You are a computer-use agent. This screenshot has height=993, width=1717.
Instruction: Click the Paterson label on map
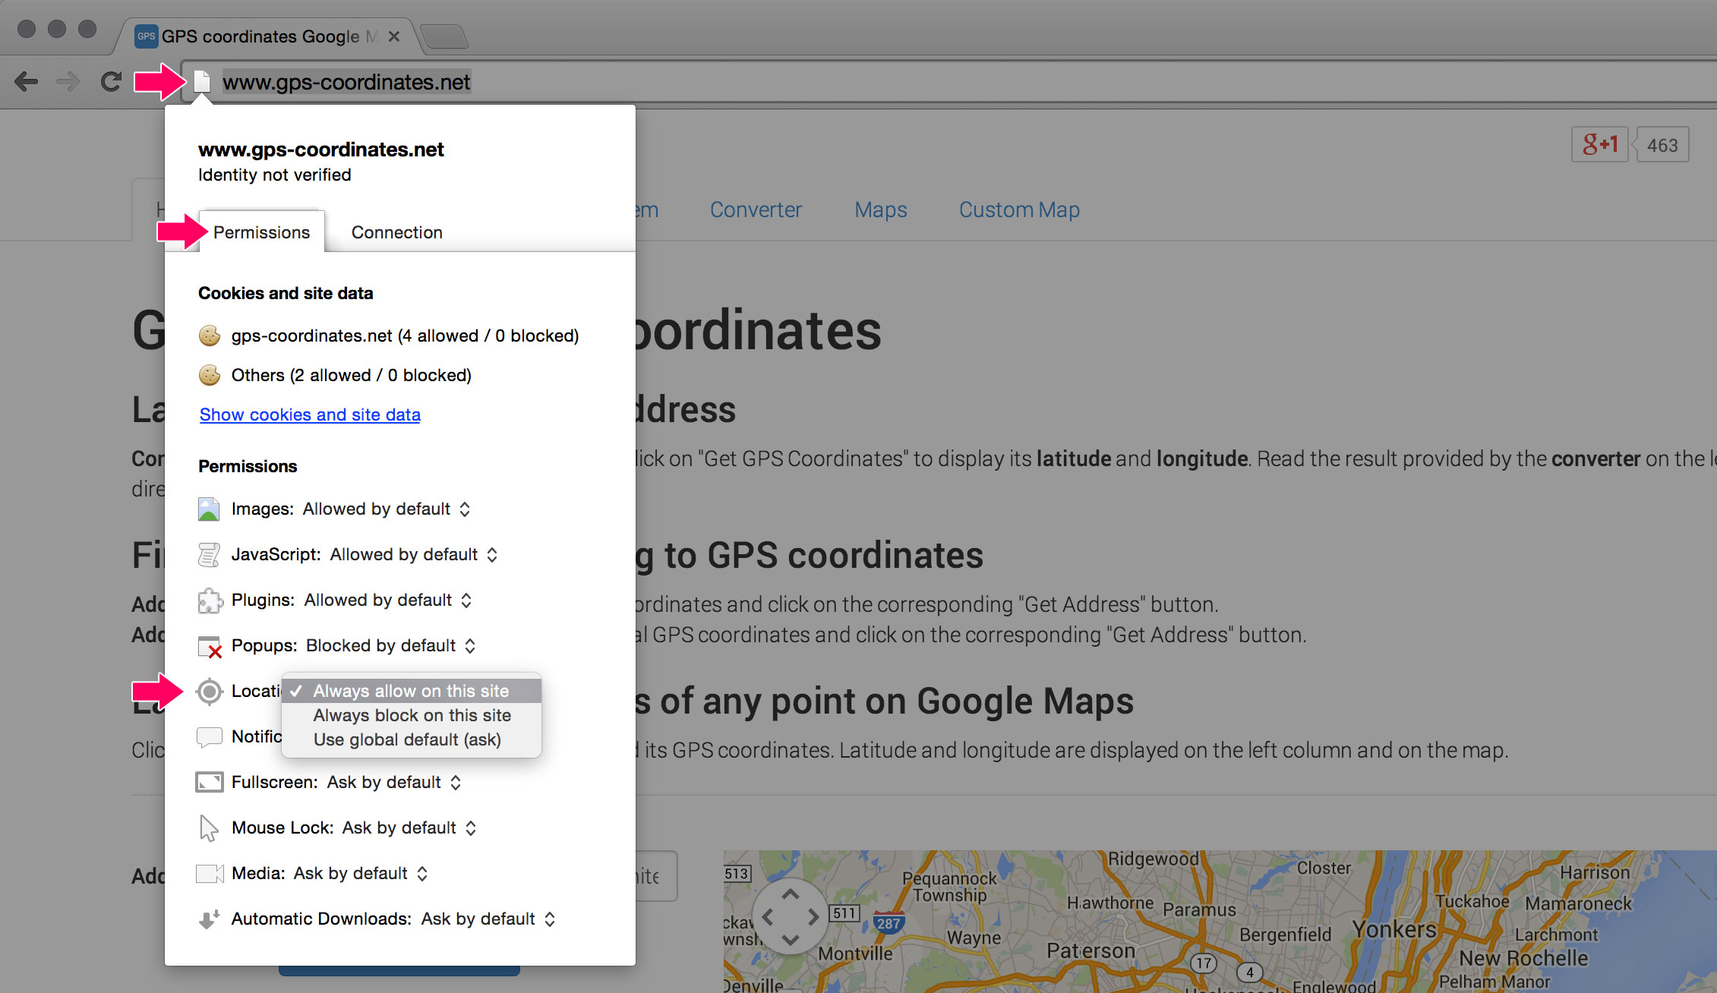pyautogui.click(x=1090, y=950)
